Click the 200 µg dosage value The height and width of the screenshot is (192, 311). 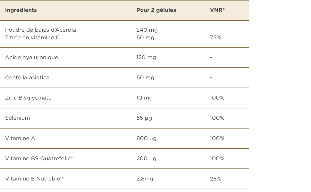146,158
